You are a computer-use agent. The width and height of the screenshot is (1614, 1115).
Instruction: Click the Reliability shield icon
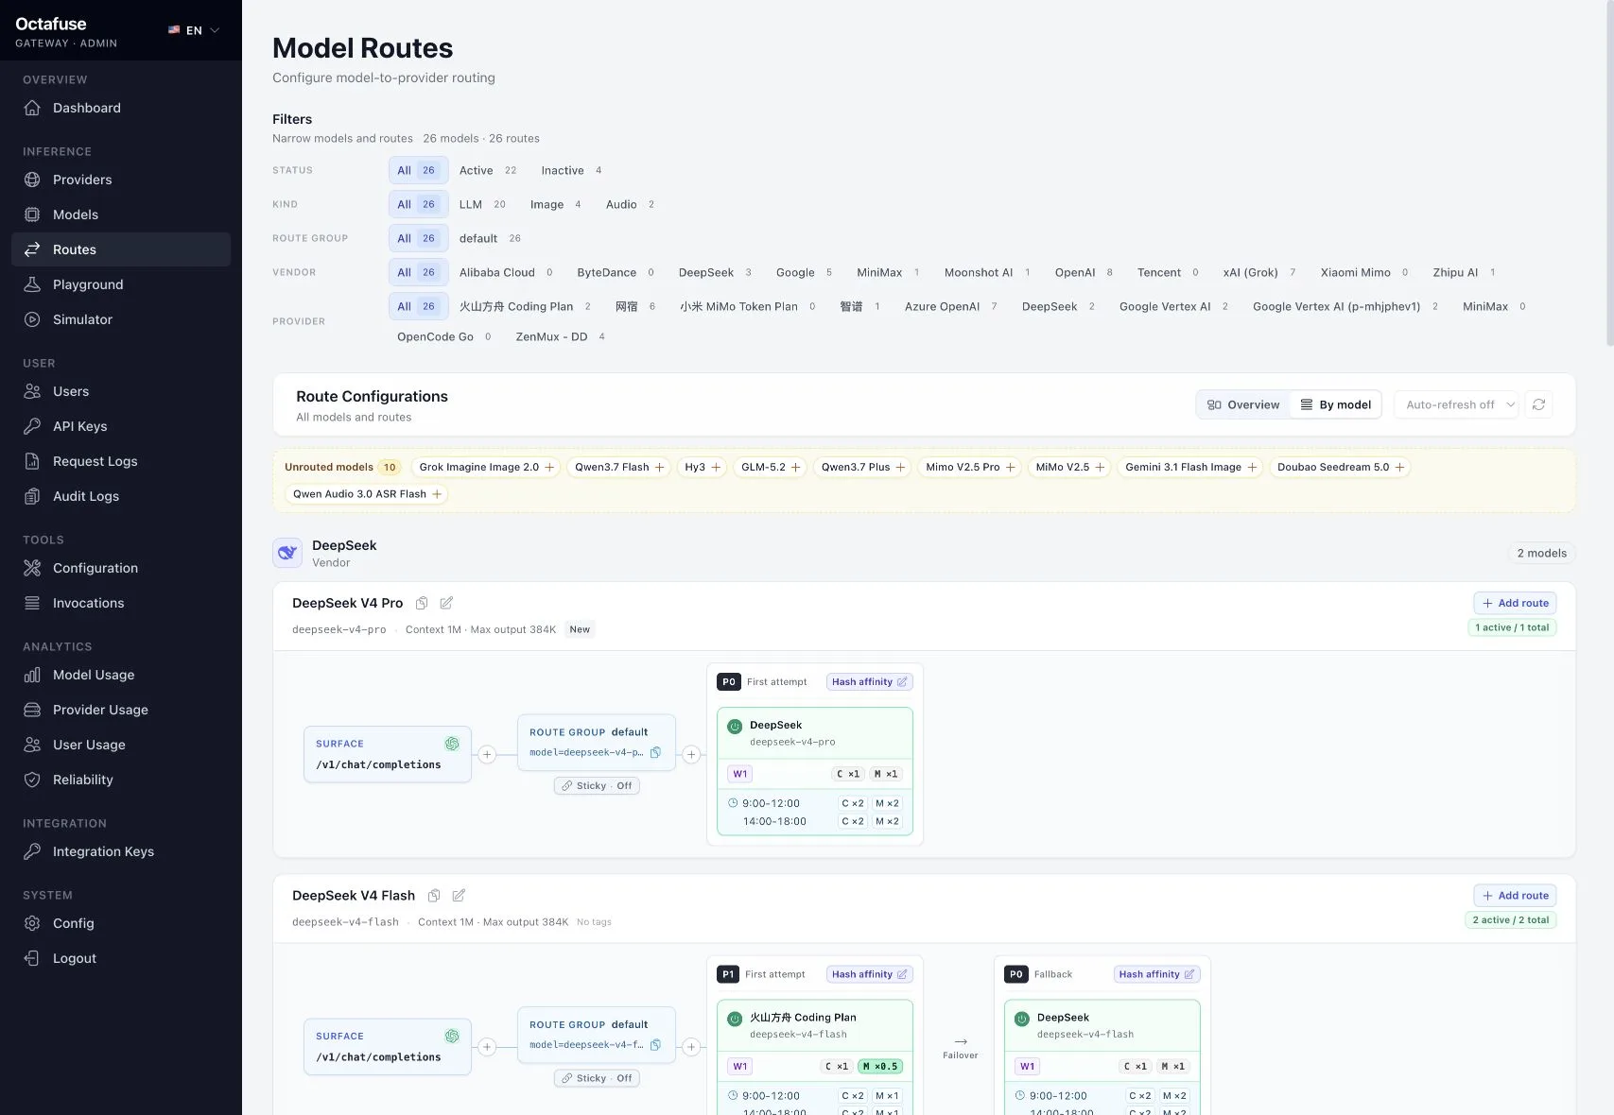[32, 780]
